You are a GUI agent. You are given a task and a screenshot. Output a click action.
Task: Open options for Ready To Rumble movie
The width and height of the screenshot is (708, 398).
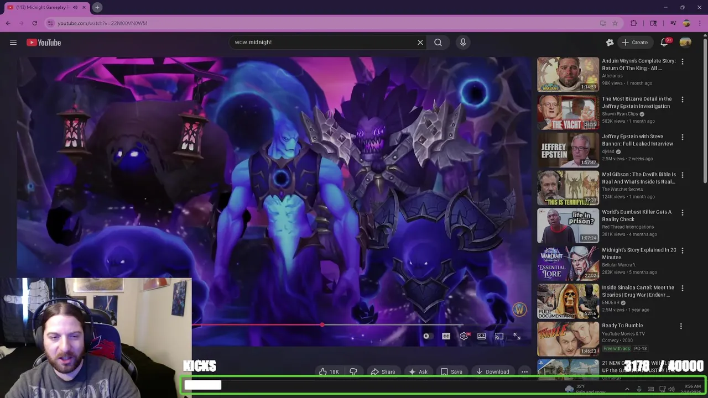(681, 326)
